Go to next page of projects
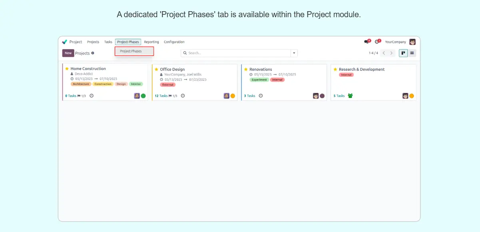Screen dimensions: 480x232 click(392, 53)
